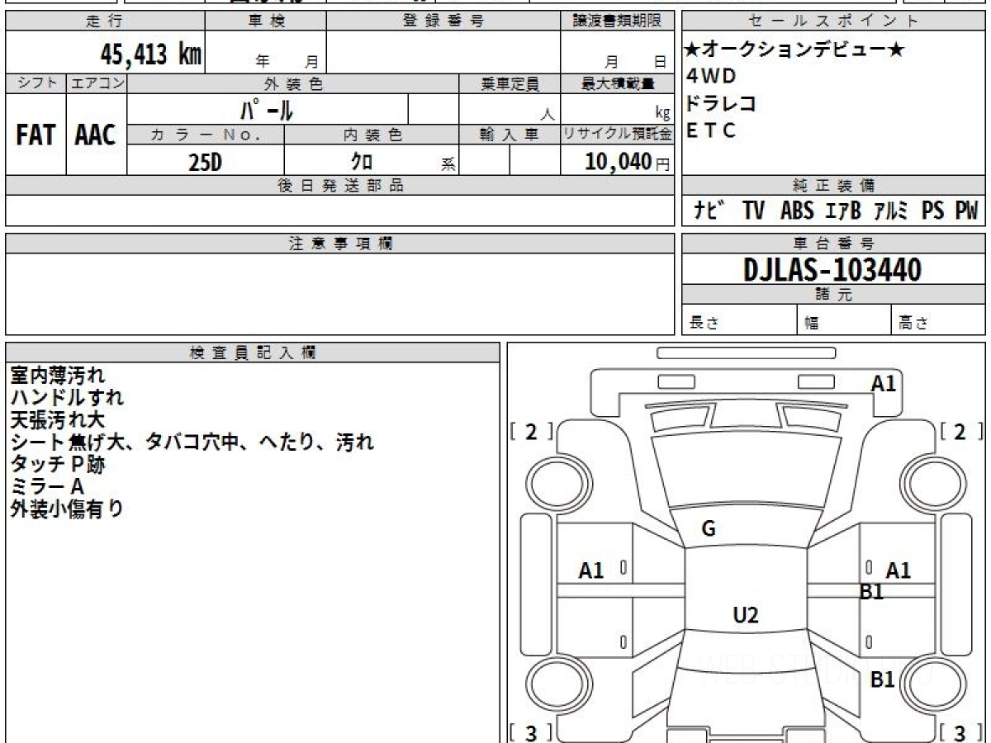
Task: Click the 輸入車 header
Action: click(x=510, y=135)
